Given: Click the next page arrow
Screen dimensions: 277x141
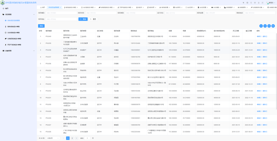Looking at the screenshot, I should [76, 138].
